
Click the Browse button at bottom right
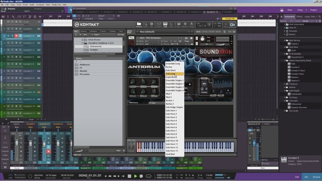point(316,177)
